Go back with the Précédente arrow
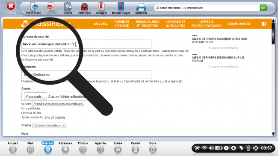Screen dimensions: 278x156 point(33,8)
